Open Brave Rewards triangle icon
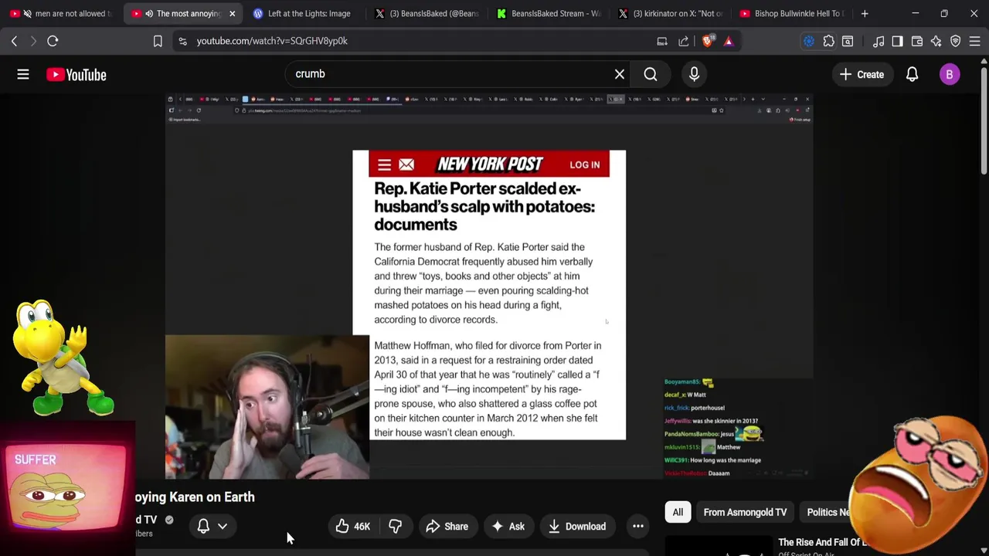Viewport: 989px width, 556px height. (729, 41)
